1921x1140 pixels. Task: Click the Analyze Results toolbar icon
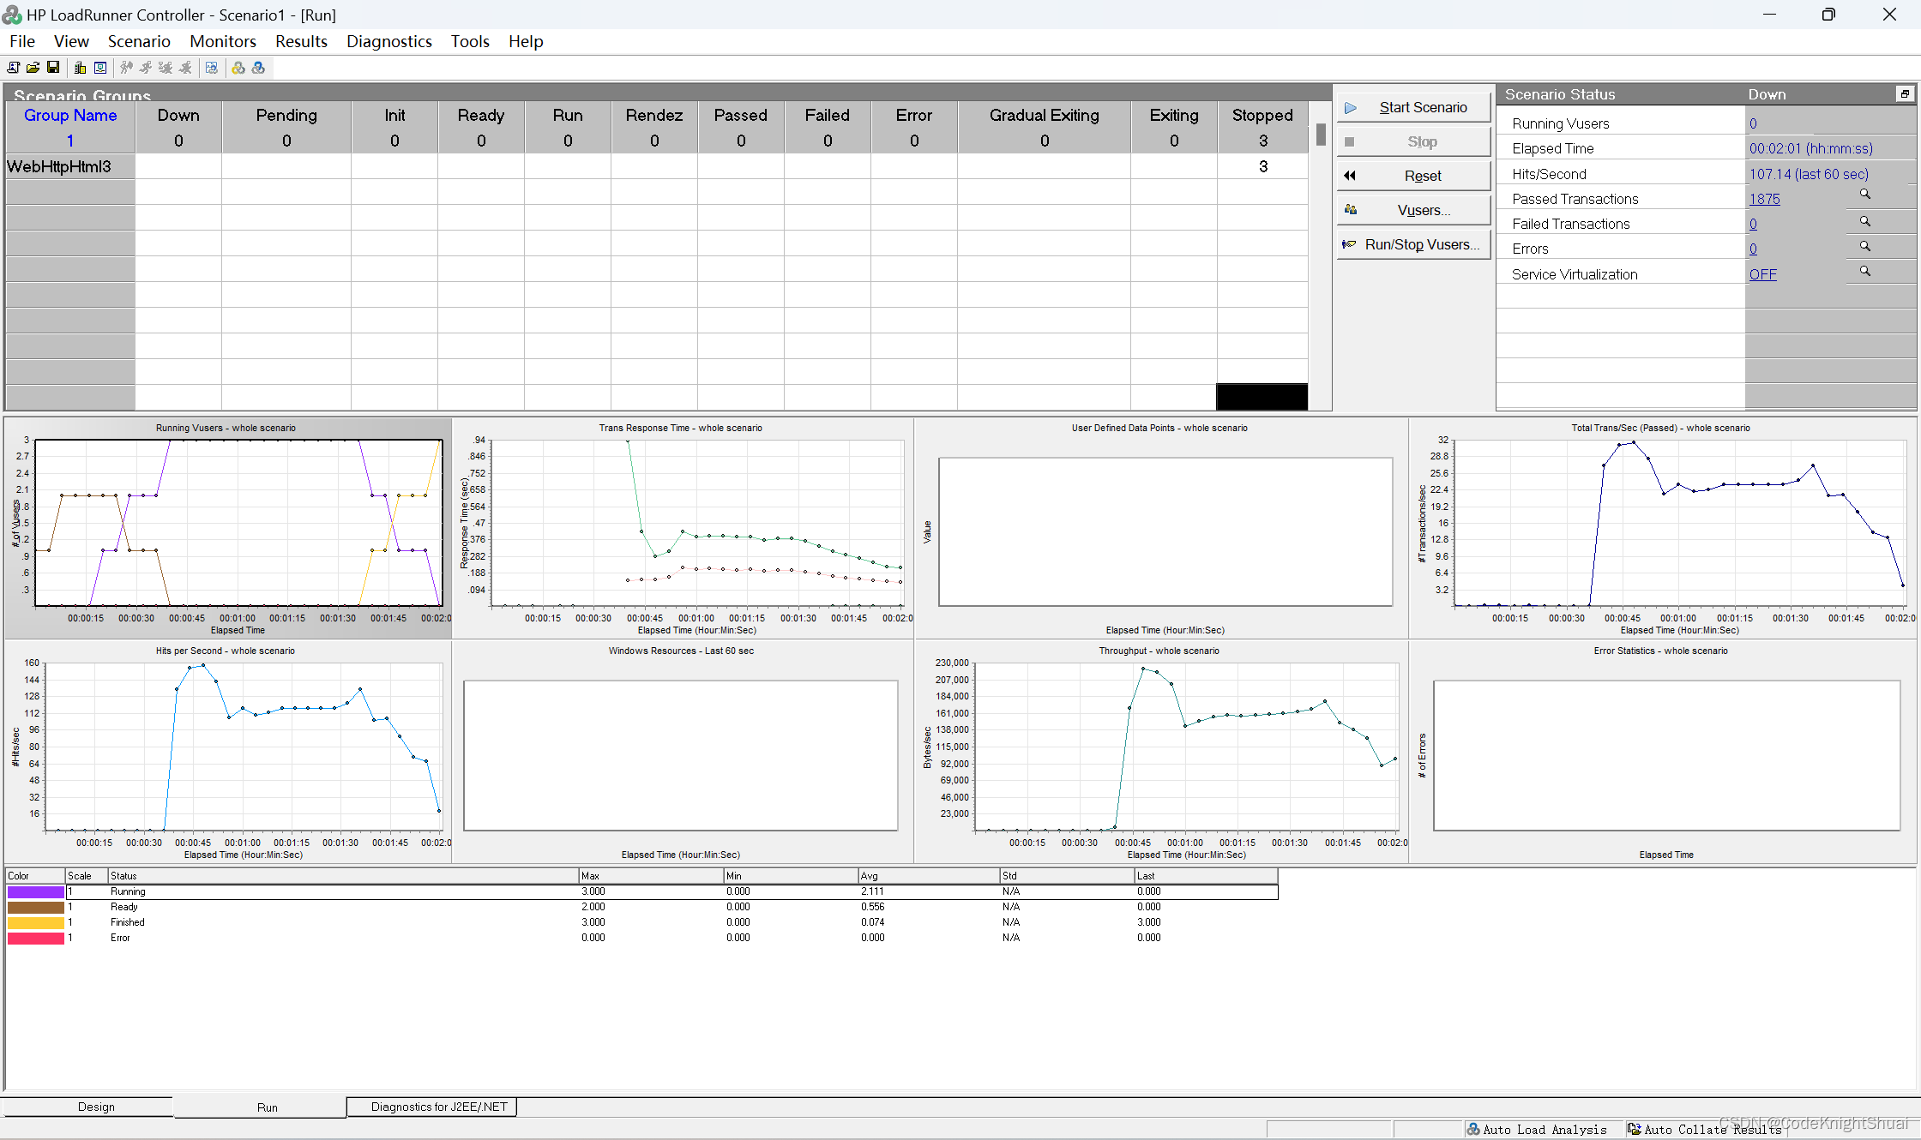point(212,68)
